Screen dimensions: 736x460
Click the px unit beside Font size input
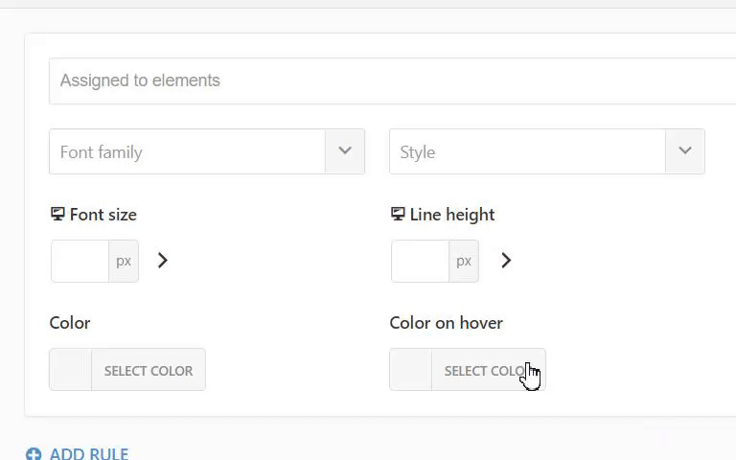click(x=124, y=261)
